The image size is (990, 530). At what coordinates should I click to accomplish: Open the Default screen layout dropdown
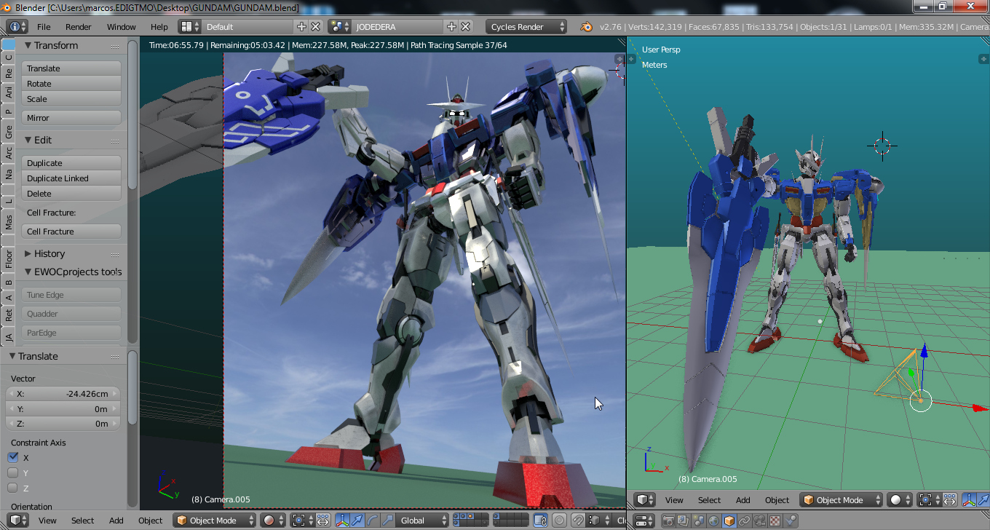[x=249, y=27]
